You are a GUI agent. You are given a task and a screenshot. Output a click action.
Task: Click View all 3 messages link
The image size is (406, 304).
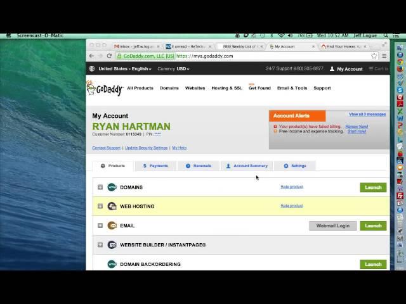(367, 114)
